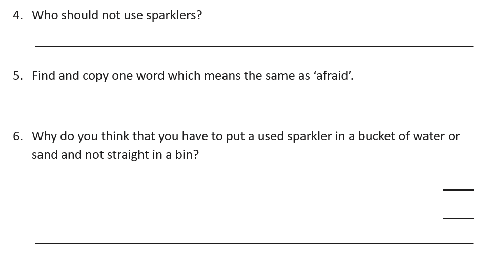
Task: Click the question number '6.'
Action: click(18, 136)
